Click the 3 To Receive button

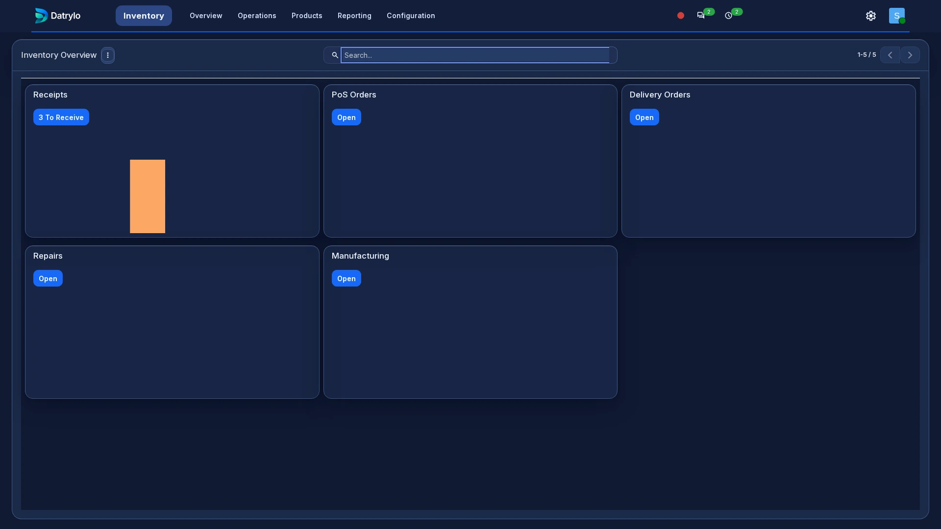(61, 117)
